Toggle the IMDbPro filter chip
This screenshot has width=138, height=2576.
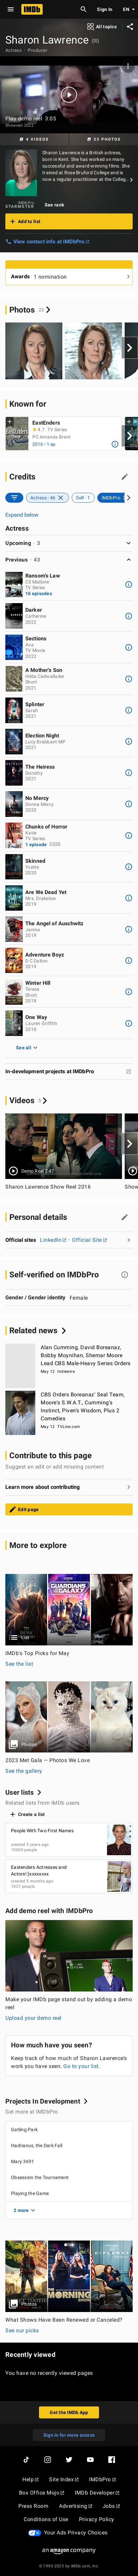[x=112, y=497]
